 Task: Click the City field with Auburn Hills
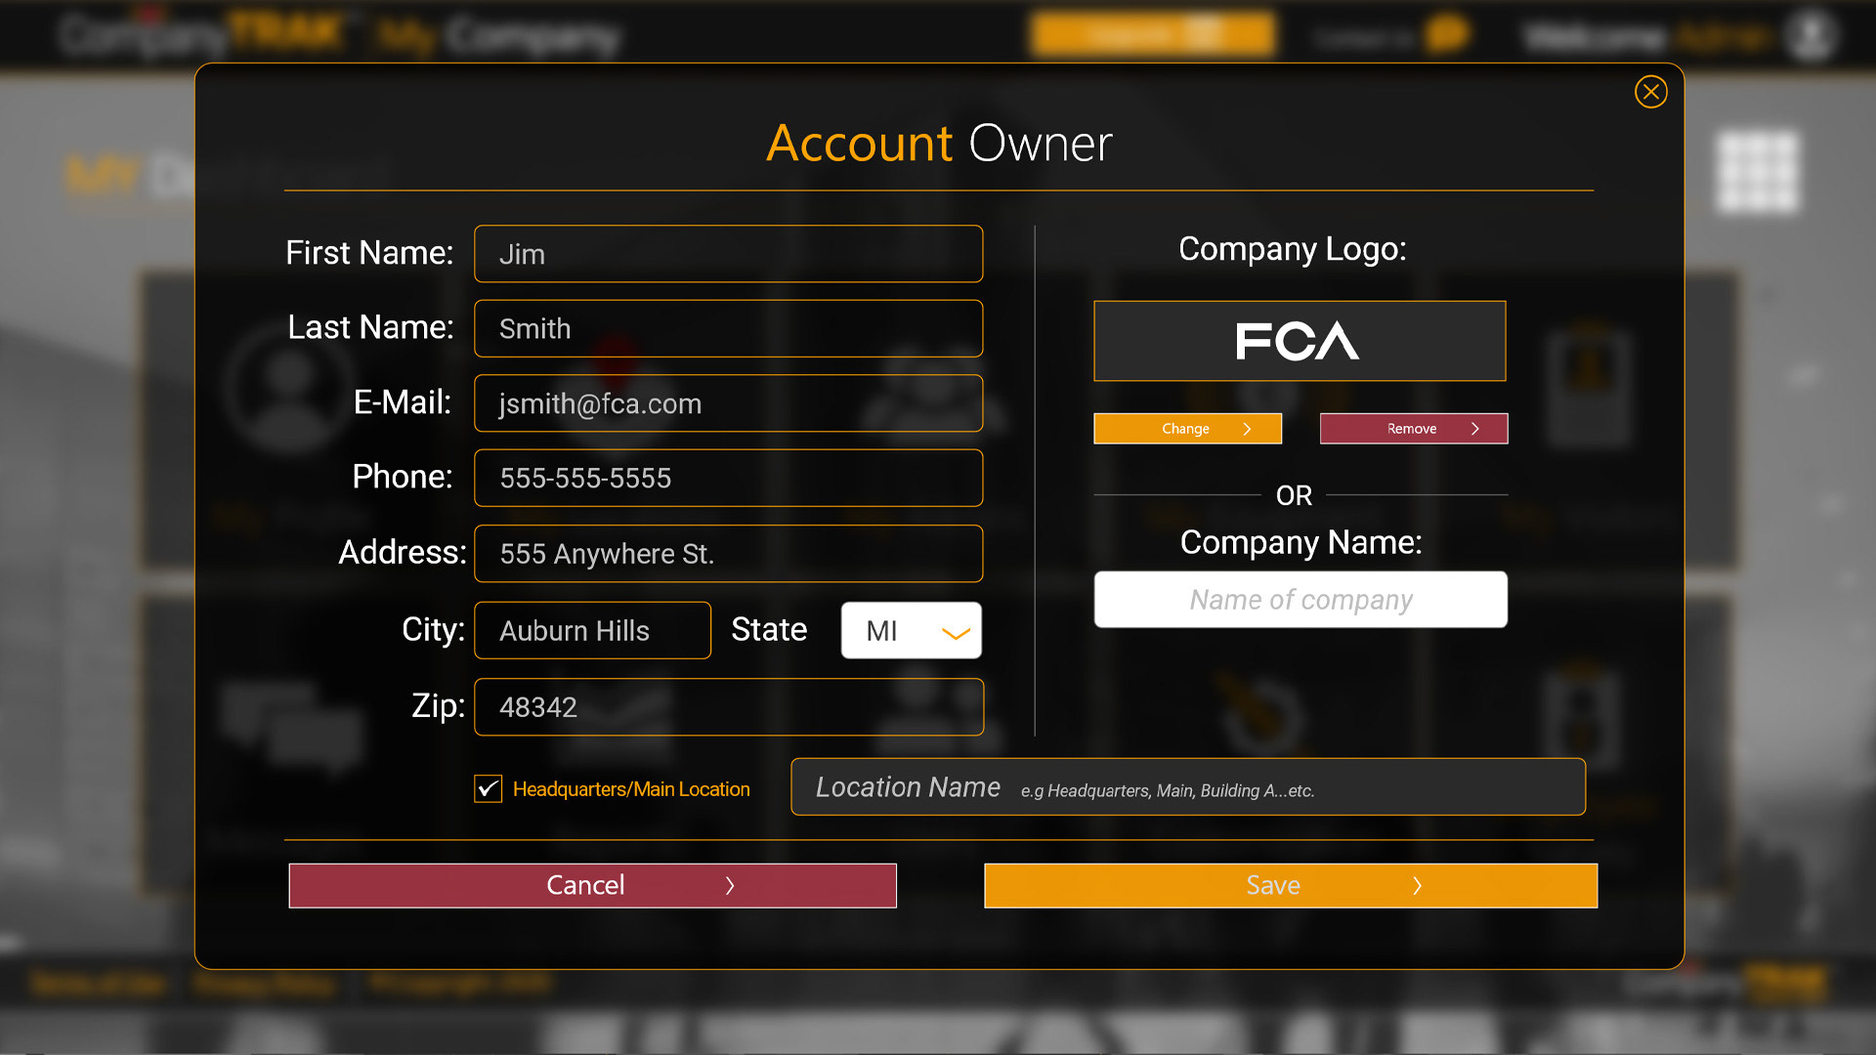pos(592,630)
